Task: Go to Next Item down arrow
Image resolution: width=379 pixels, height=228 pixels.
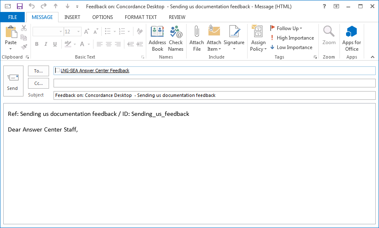Action: [x=68, y=6]
